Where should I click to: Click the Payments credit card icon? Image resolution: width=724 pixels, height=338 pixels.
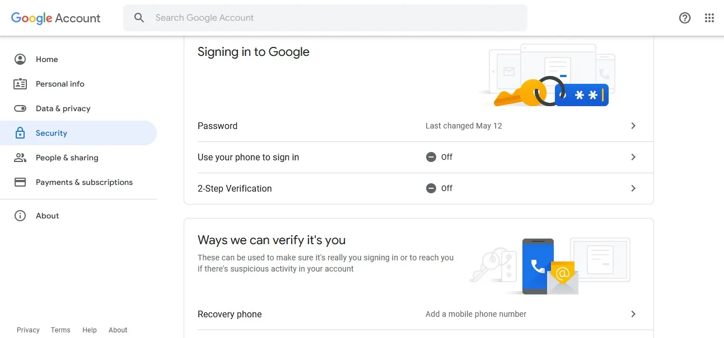(x=20, y=182)
